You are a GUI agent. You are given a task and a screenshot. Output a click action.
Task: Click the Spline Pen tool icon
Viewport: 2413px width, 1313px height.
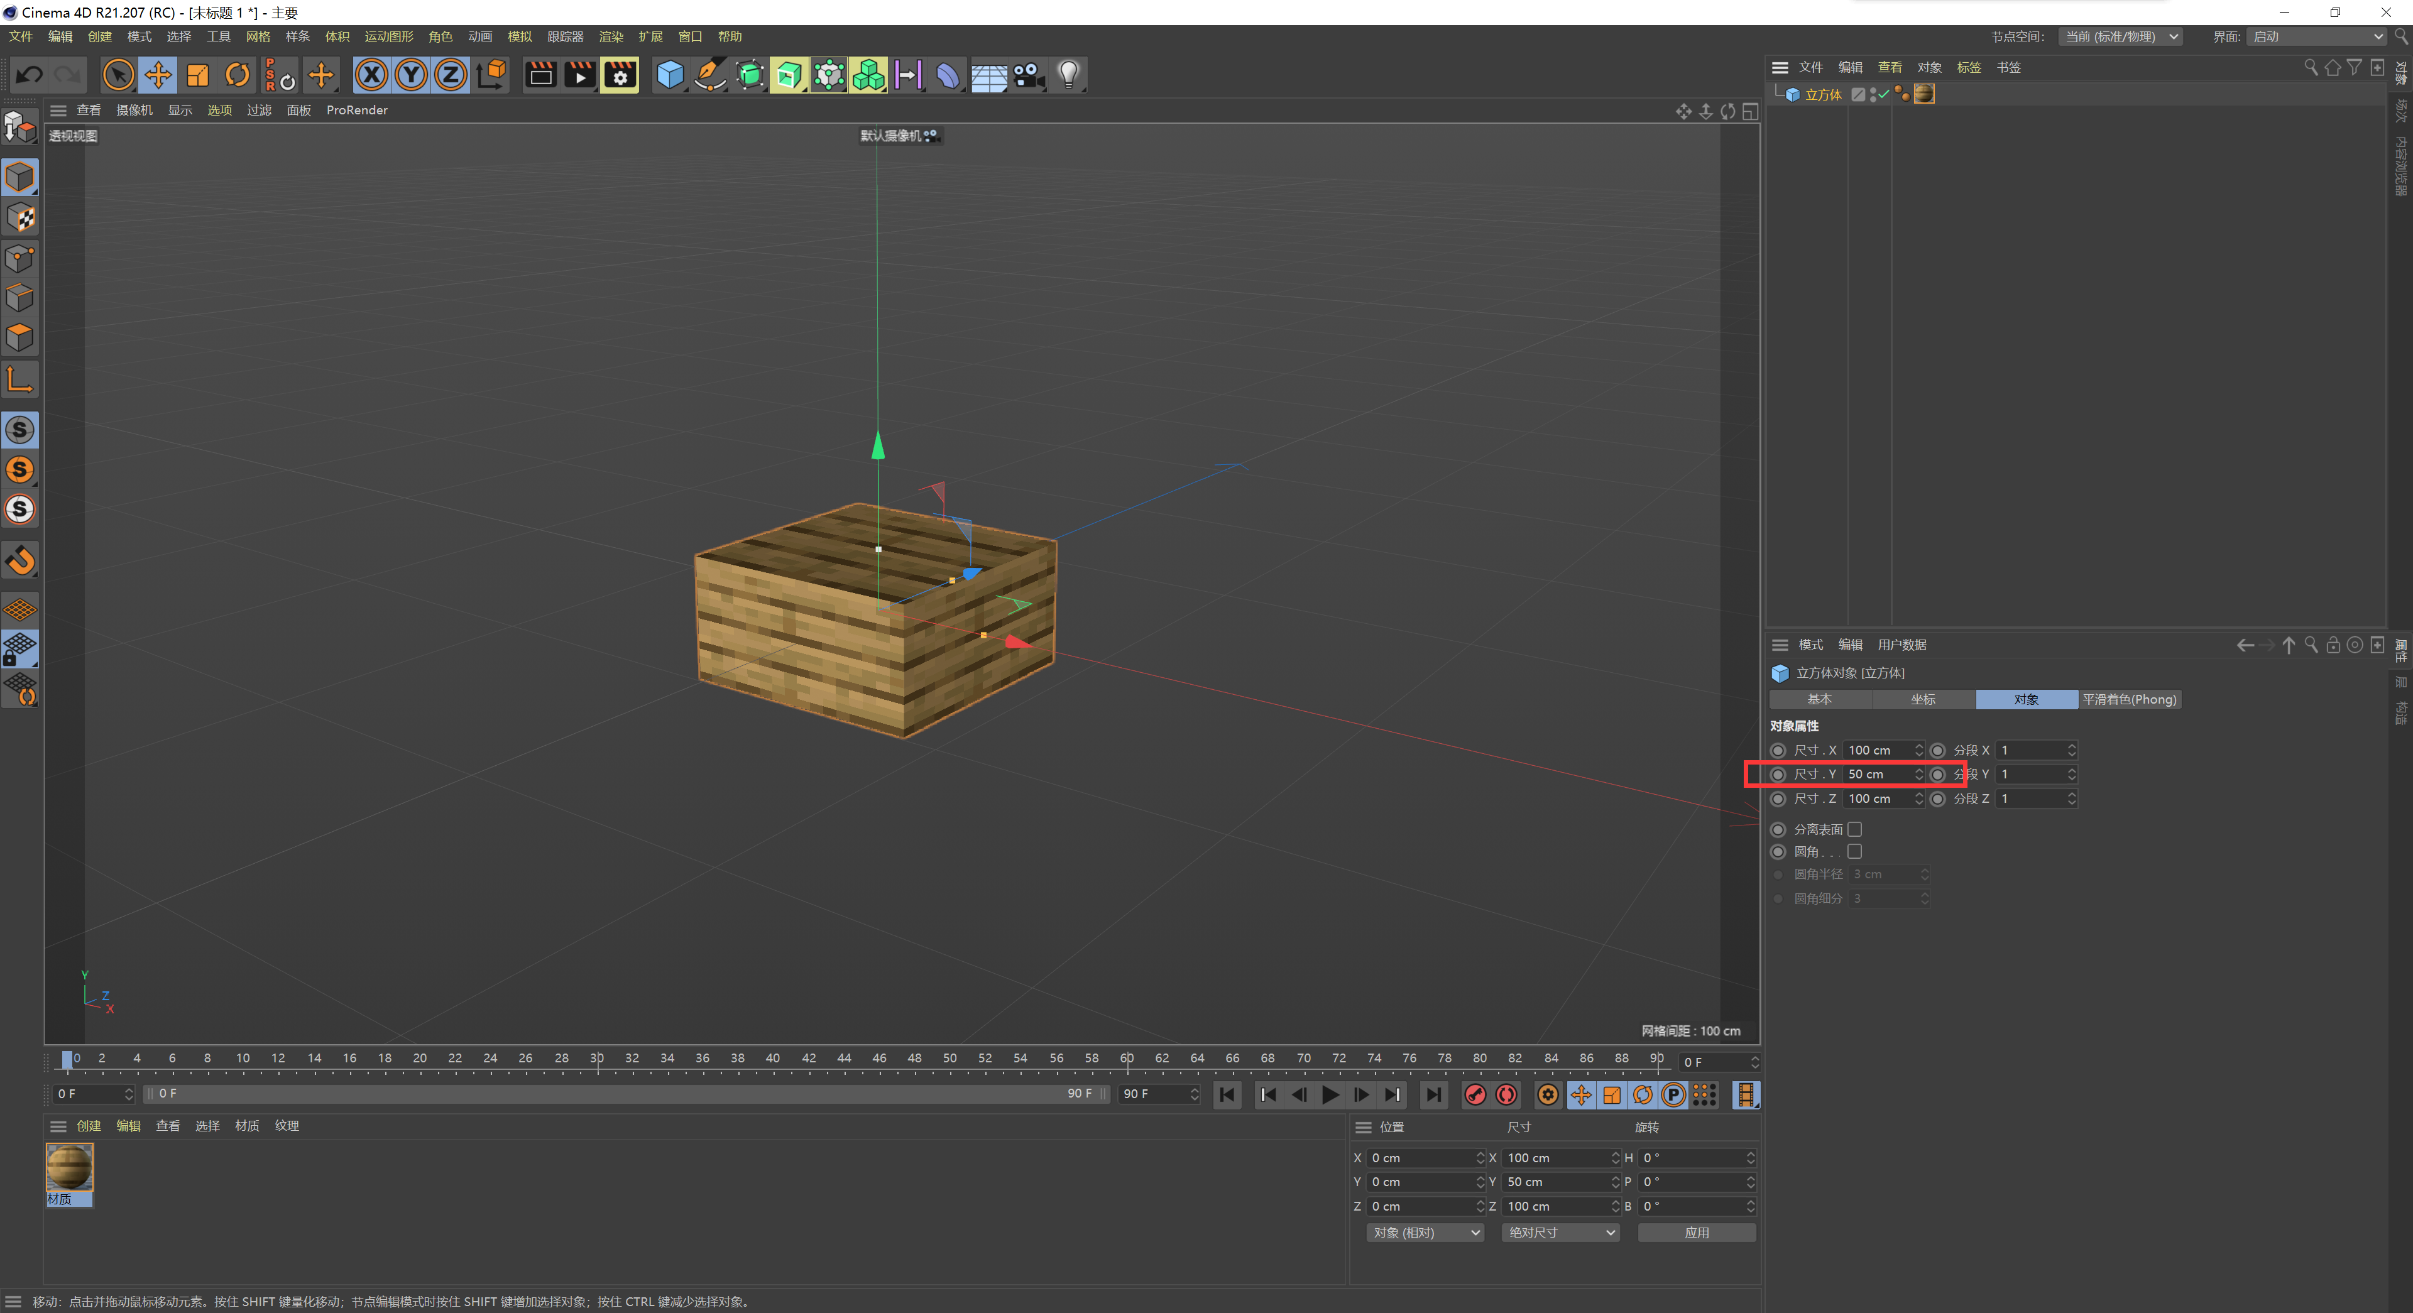coord(710,75)
